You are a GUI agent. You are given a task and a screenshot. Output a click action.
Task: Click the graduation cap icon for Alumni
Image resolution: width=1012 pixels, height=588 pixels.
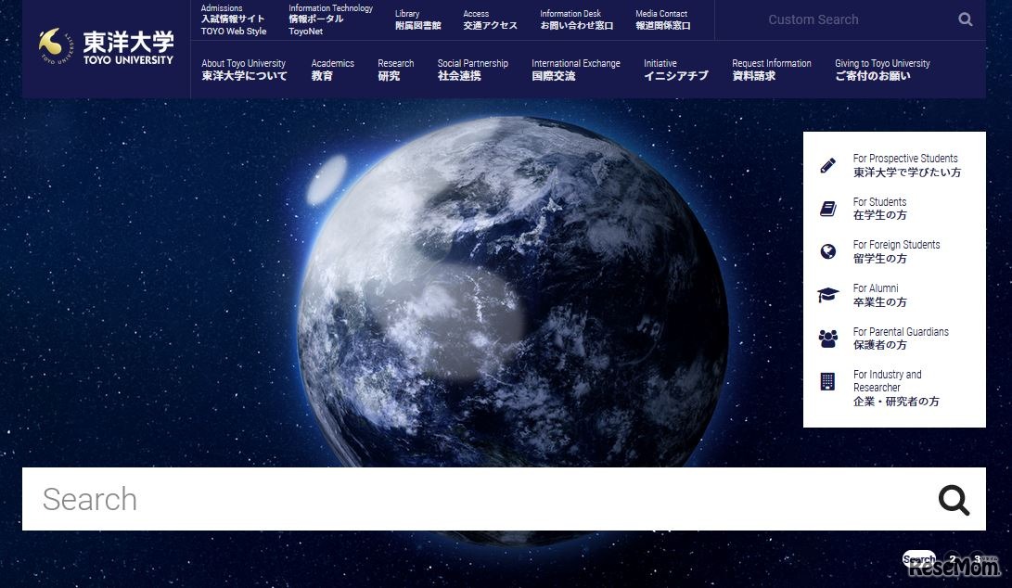coord(828,295)
